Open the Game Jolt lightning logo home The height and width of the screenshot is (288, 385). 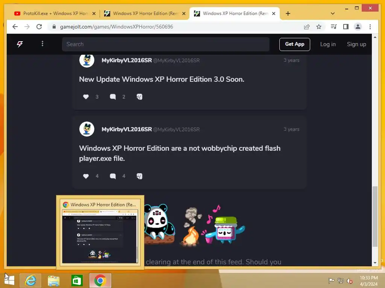(20, 44)
